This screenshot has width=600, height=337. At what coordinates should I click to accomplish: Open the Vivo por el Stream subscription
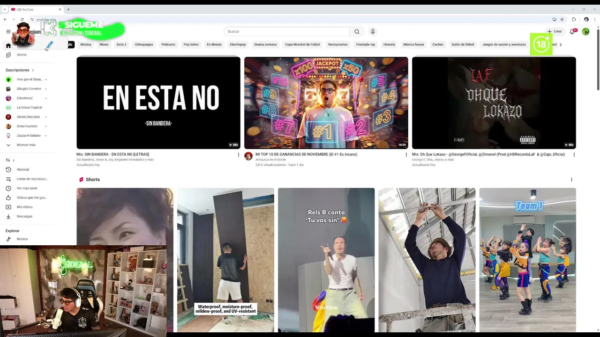pyautogui.click(x=27, y=80)
